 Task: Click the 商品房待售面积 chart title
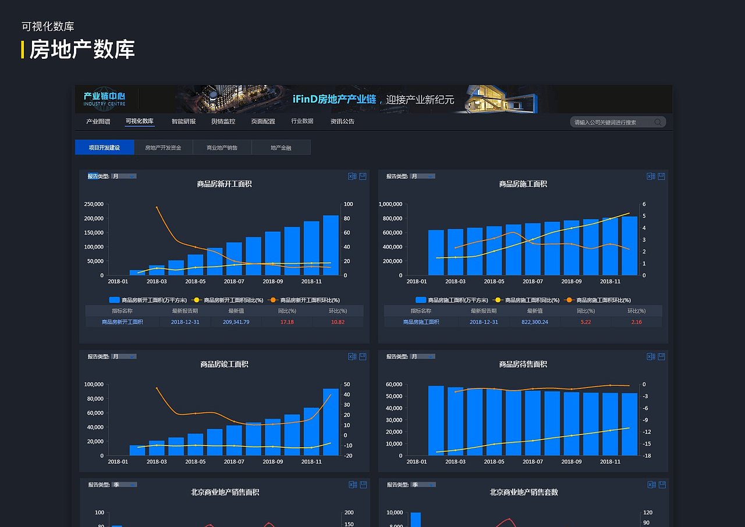[523, 364]
